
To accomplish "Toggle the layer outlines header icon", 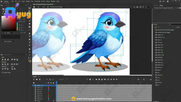I will tap(49, 83).
